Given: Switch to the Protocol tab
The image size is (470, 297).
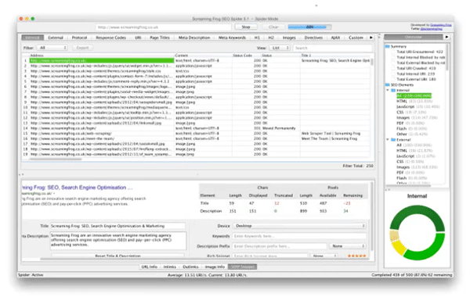Looking at the screenshot, I should coord(79,38).
